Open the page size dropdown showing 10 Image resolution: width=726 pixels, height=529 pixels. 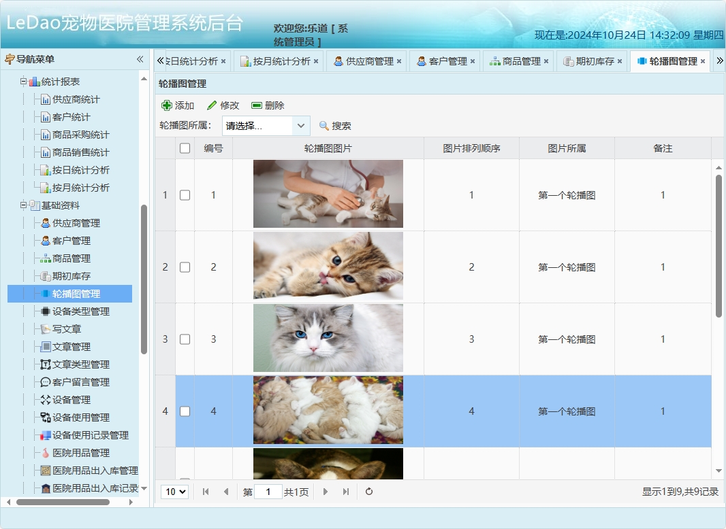174,491
